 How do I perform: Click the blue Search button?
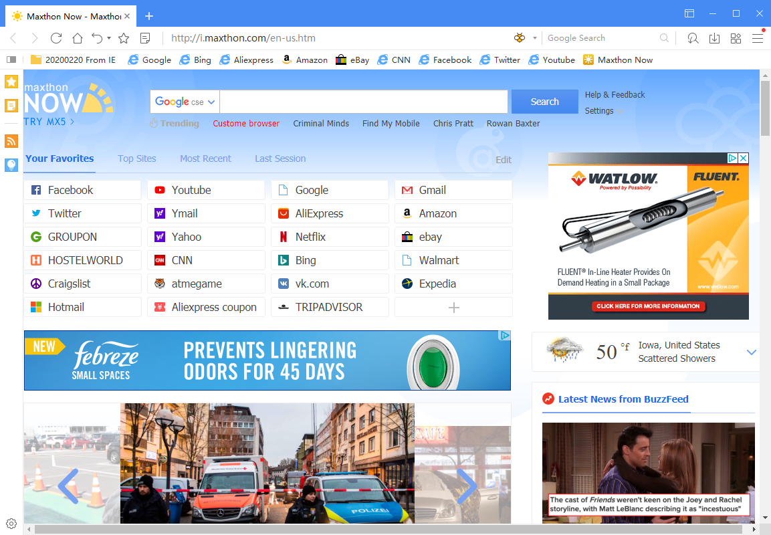tap(545, 102)
